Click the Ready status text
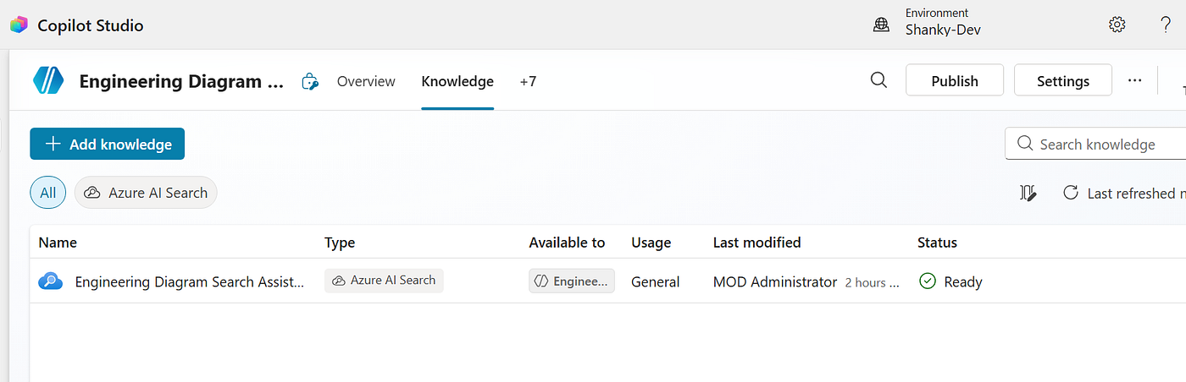This screenshot has width=1186, height=382. point(962,282)
